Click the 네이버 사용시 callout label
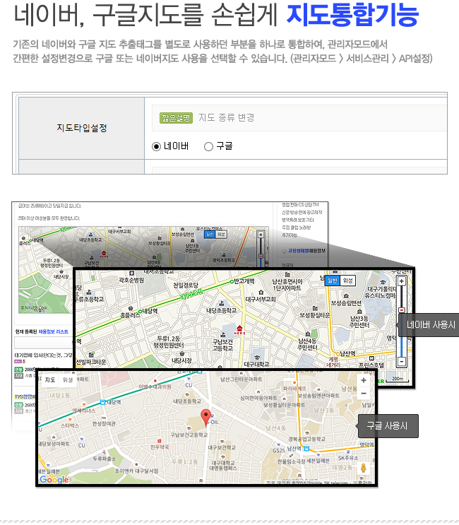The image size is (459, 525). click(430, 325)
